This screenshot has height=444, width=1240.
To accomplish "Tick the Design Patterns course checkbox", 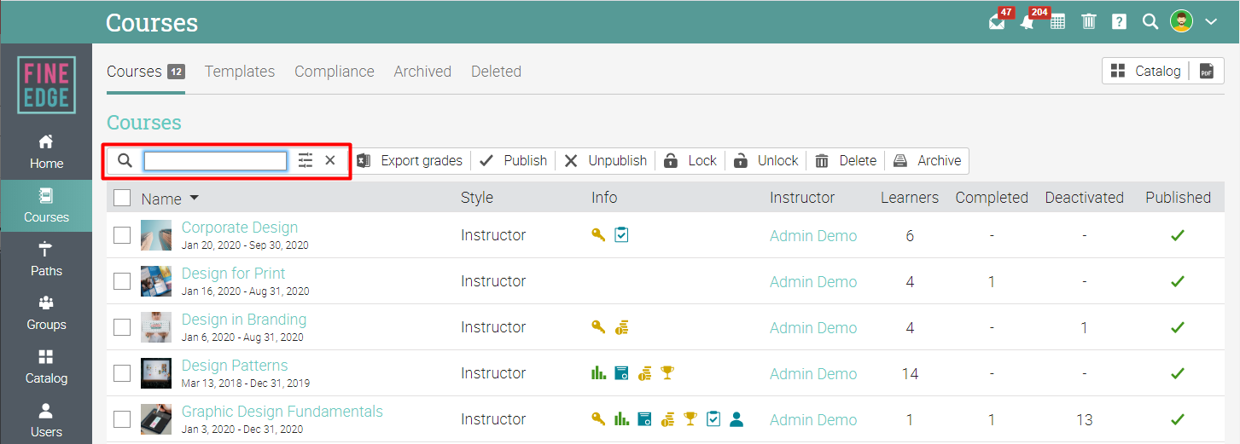I will (x=122, y=373).
